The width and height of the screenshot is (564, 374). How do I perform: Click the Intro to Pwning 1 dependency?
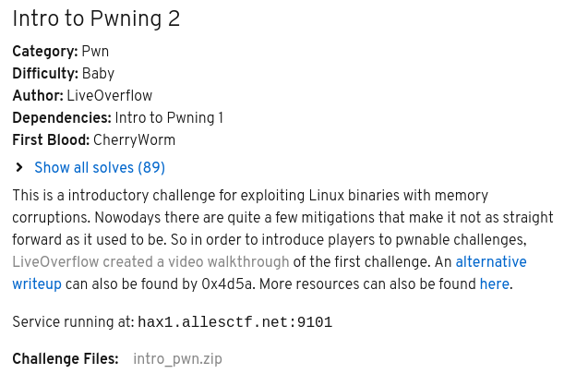[169, 118]
